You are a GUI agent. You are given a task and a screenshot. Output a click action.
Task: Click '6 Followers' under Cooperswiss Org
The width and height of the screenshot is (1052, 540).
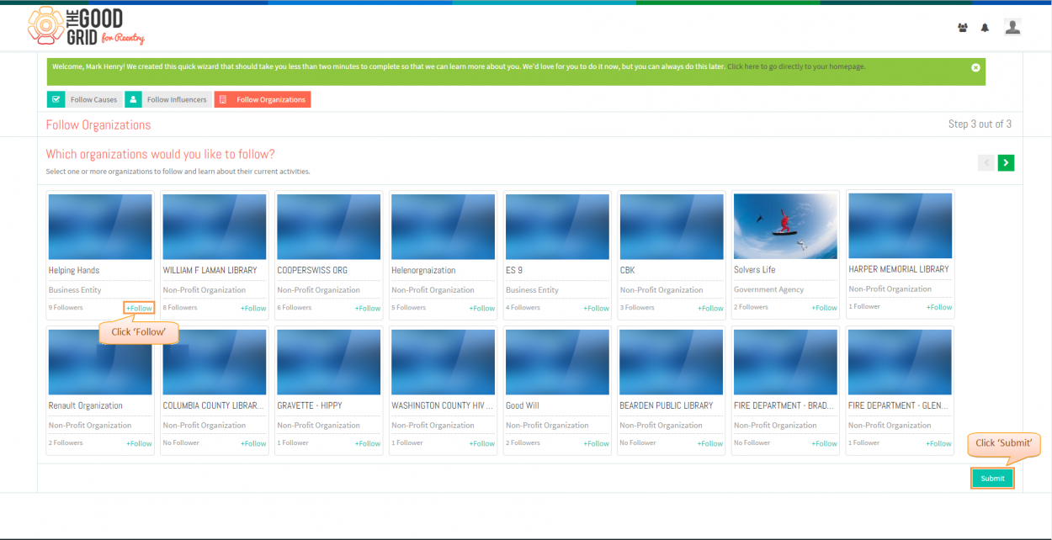[x=295, y=307]
